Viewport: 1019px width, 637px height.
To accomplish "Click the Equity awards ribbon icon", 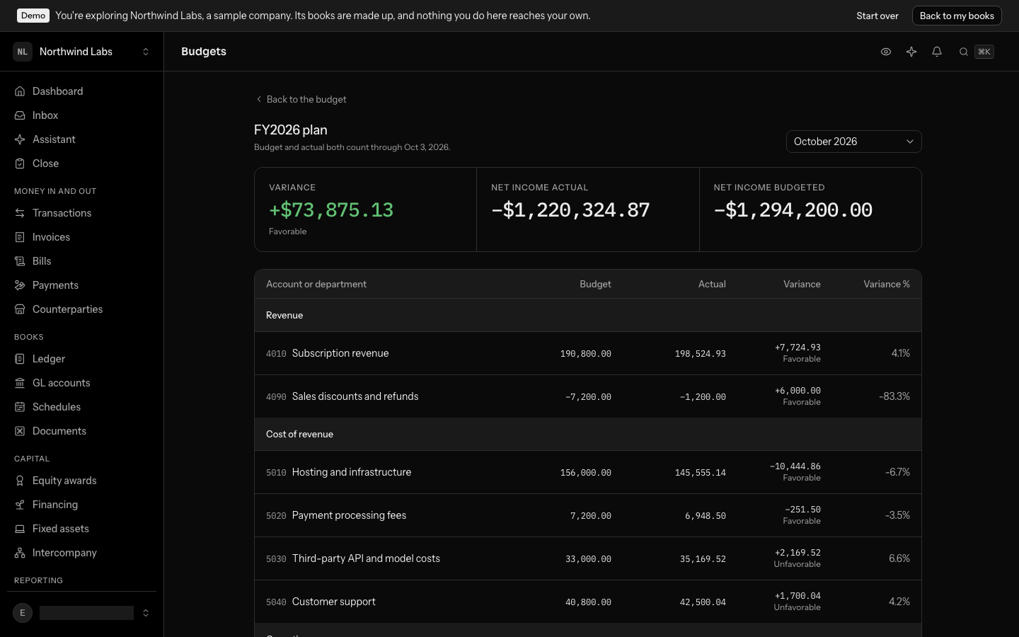I will coord(20,481).
